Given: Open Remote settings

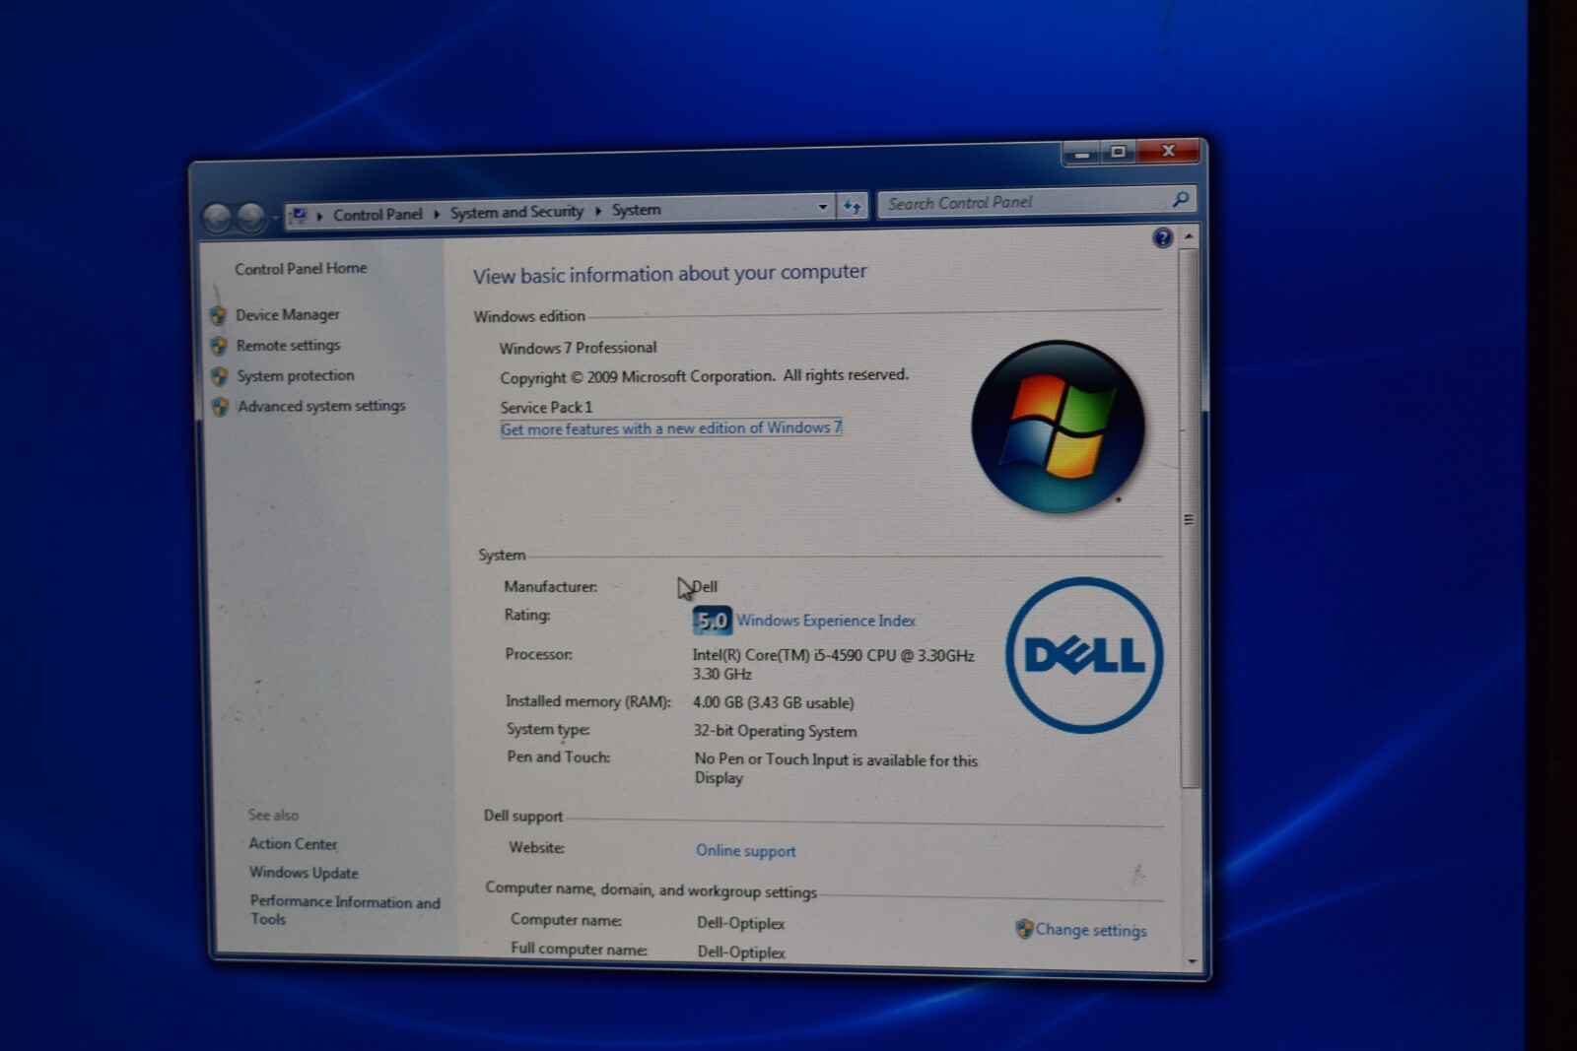Looking at the screenshot, I should point(288,345).
